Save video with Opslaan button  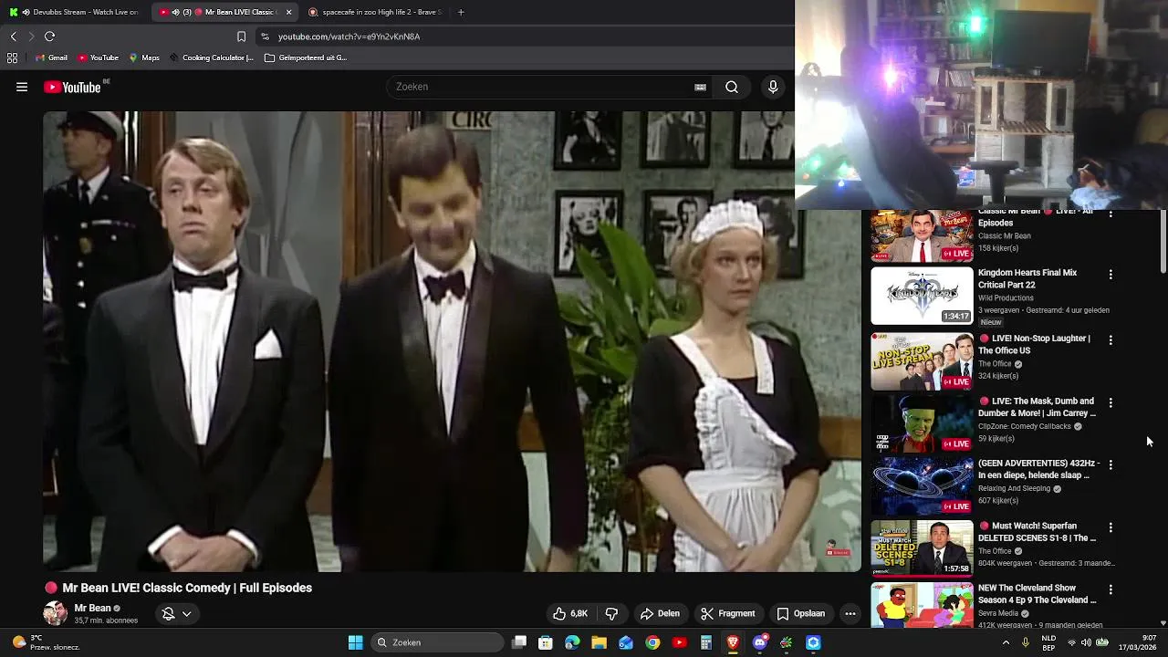800,613
